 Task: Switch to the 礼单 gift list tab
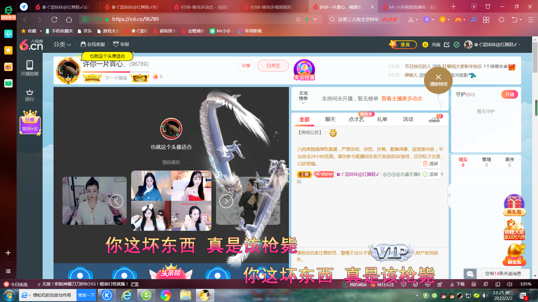click(382, 119)
